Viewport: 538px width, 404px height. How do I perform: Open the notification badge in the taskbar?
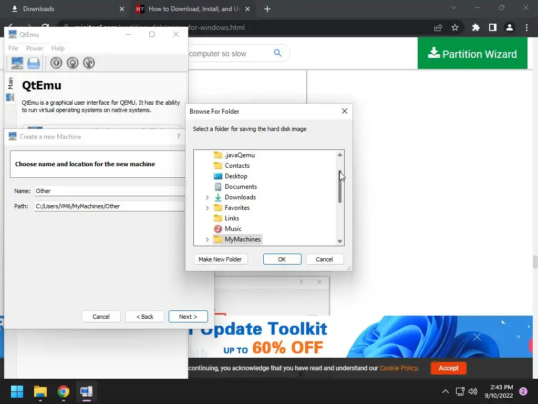point(523,391)
